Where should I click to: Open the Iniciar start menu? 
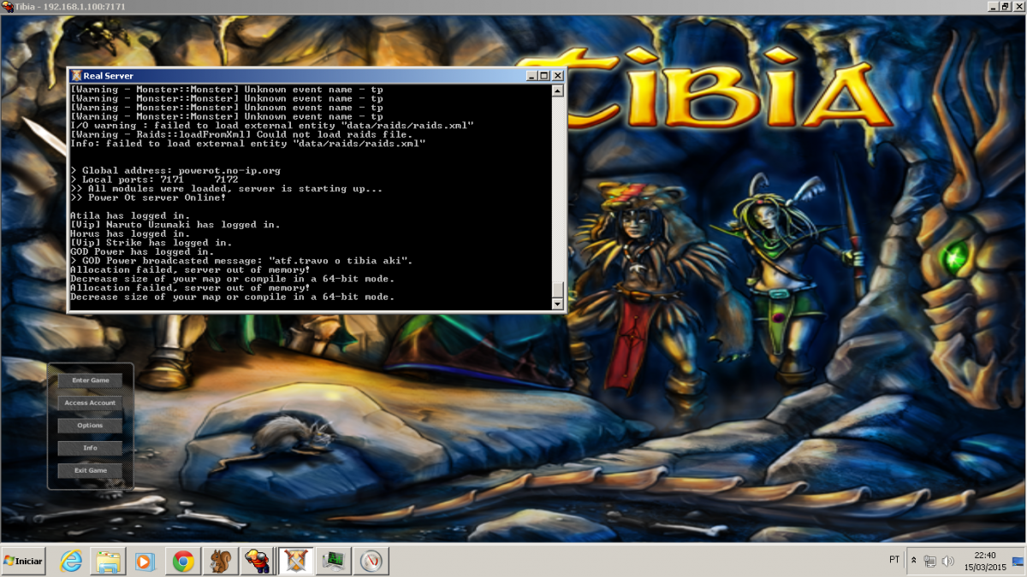[x=23, y=561]
